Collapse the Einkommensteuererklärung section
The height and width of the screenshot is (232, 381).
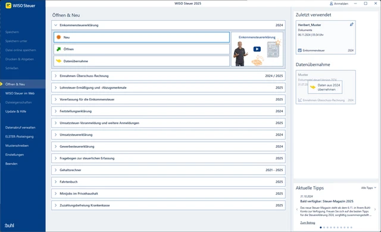tap(55, 25)
